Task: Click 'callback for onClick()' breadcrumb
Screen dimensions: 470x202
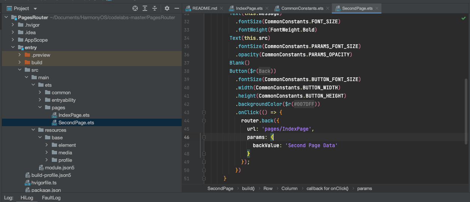Action: pyautogui.click(x=327, y=188)
